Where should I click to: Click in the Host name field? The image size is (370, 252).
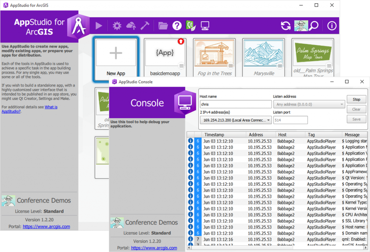(236, 104)
